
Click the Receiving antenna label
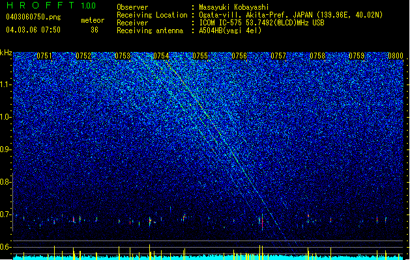point(150,31)
